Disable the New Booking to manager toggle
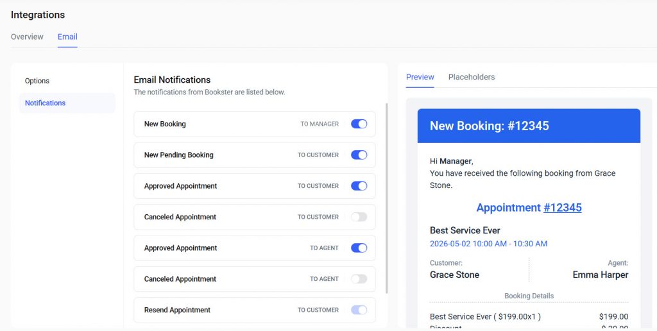The width and height of the screenshot is (657, 331). 359,124
